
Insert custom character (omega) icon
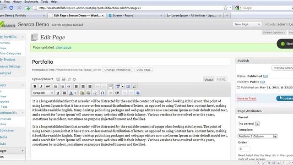click(x=103, y=93)
